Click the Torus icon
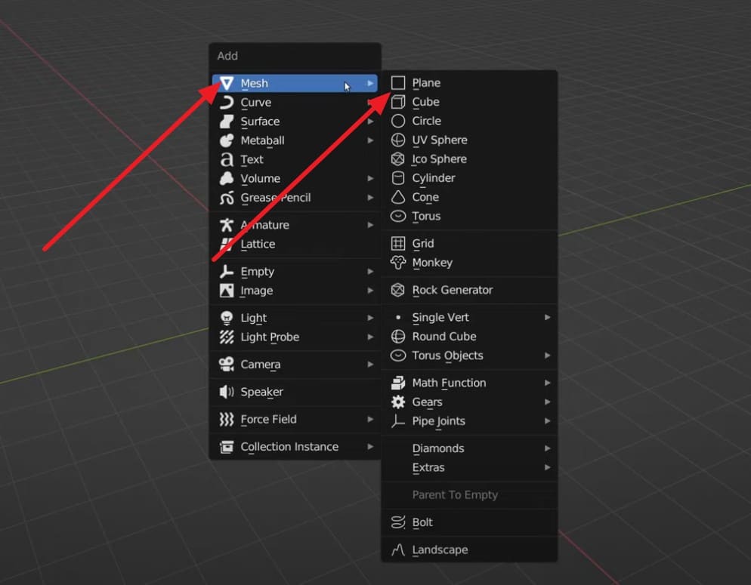 398,216
